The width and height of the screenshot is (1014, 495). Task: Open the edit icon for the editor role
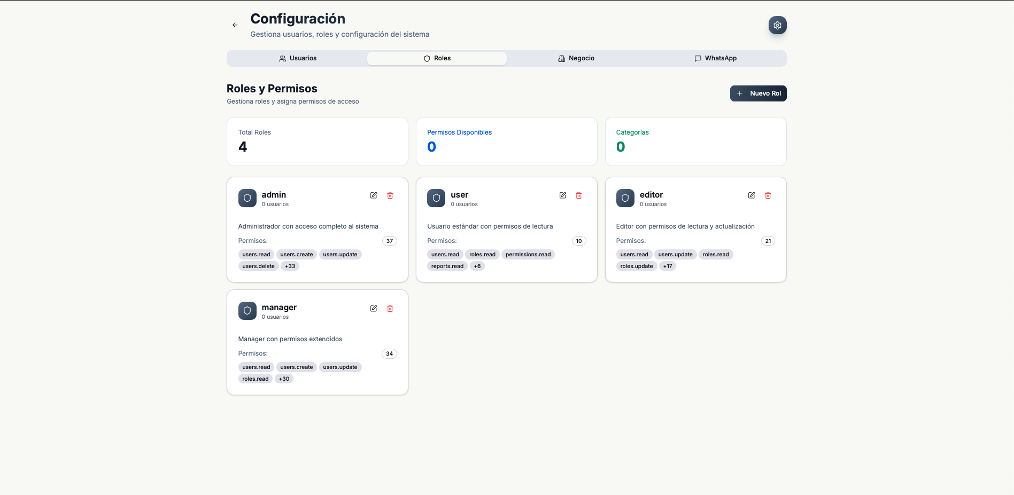coord(752,195)
